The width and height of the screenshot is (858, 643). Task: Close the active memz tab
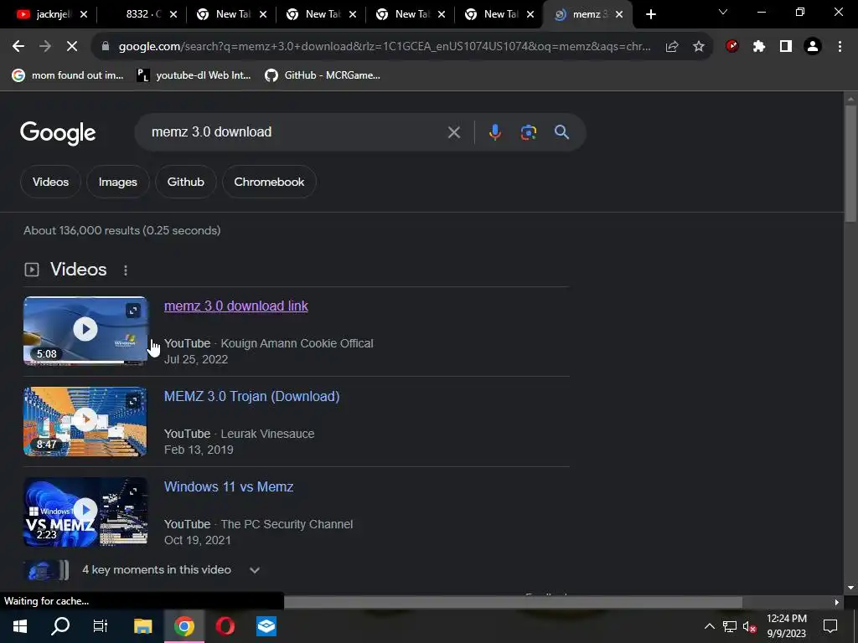619,15
